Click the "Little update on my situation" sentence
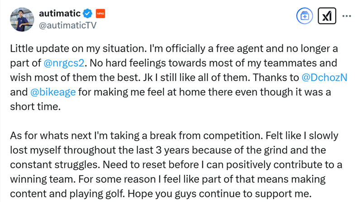Screen dimensions: 362x202 78,48
